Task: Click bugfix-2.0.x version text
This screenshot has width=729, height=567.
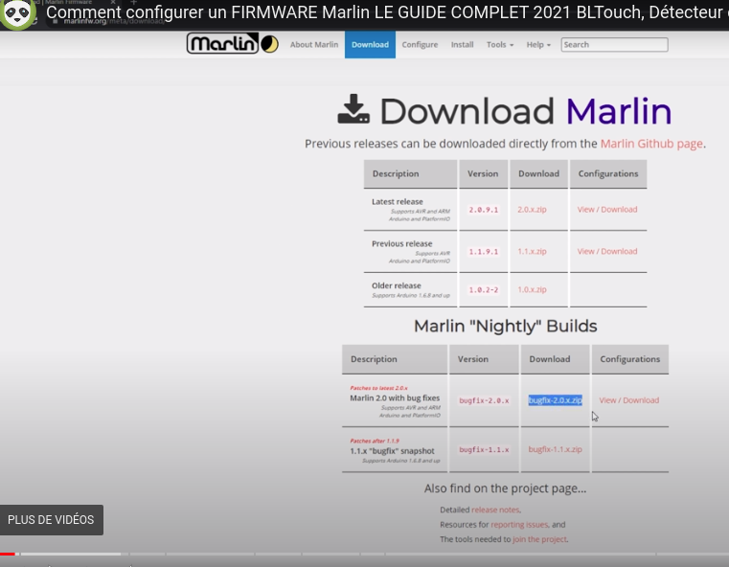Action: tap(484, 400)
